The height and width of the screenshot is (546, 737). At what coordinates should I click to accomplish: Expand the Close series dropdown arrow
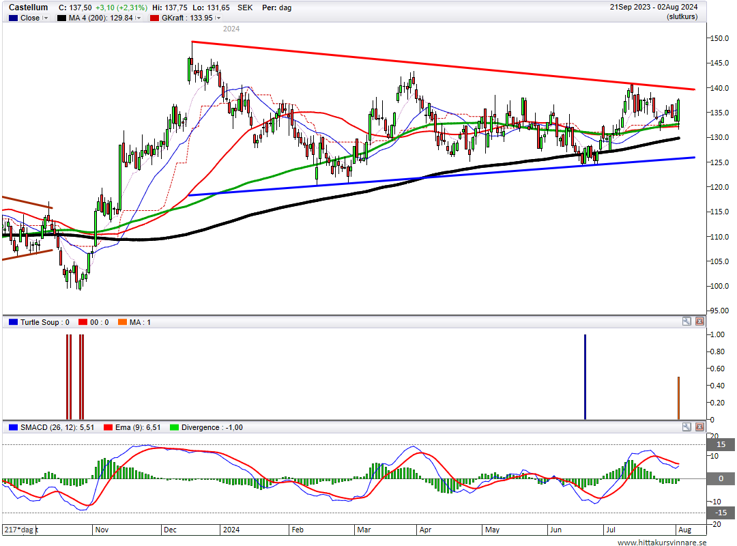pyautogui.click(x=45, y=18)
